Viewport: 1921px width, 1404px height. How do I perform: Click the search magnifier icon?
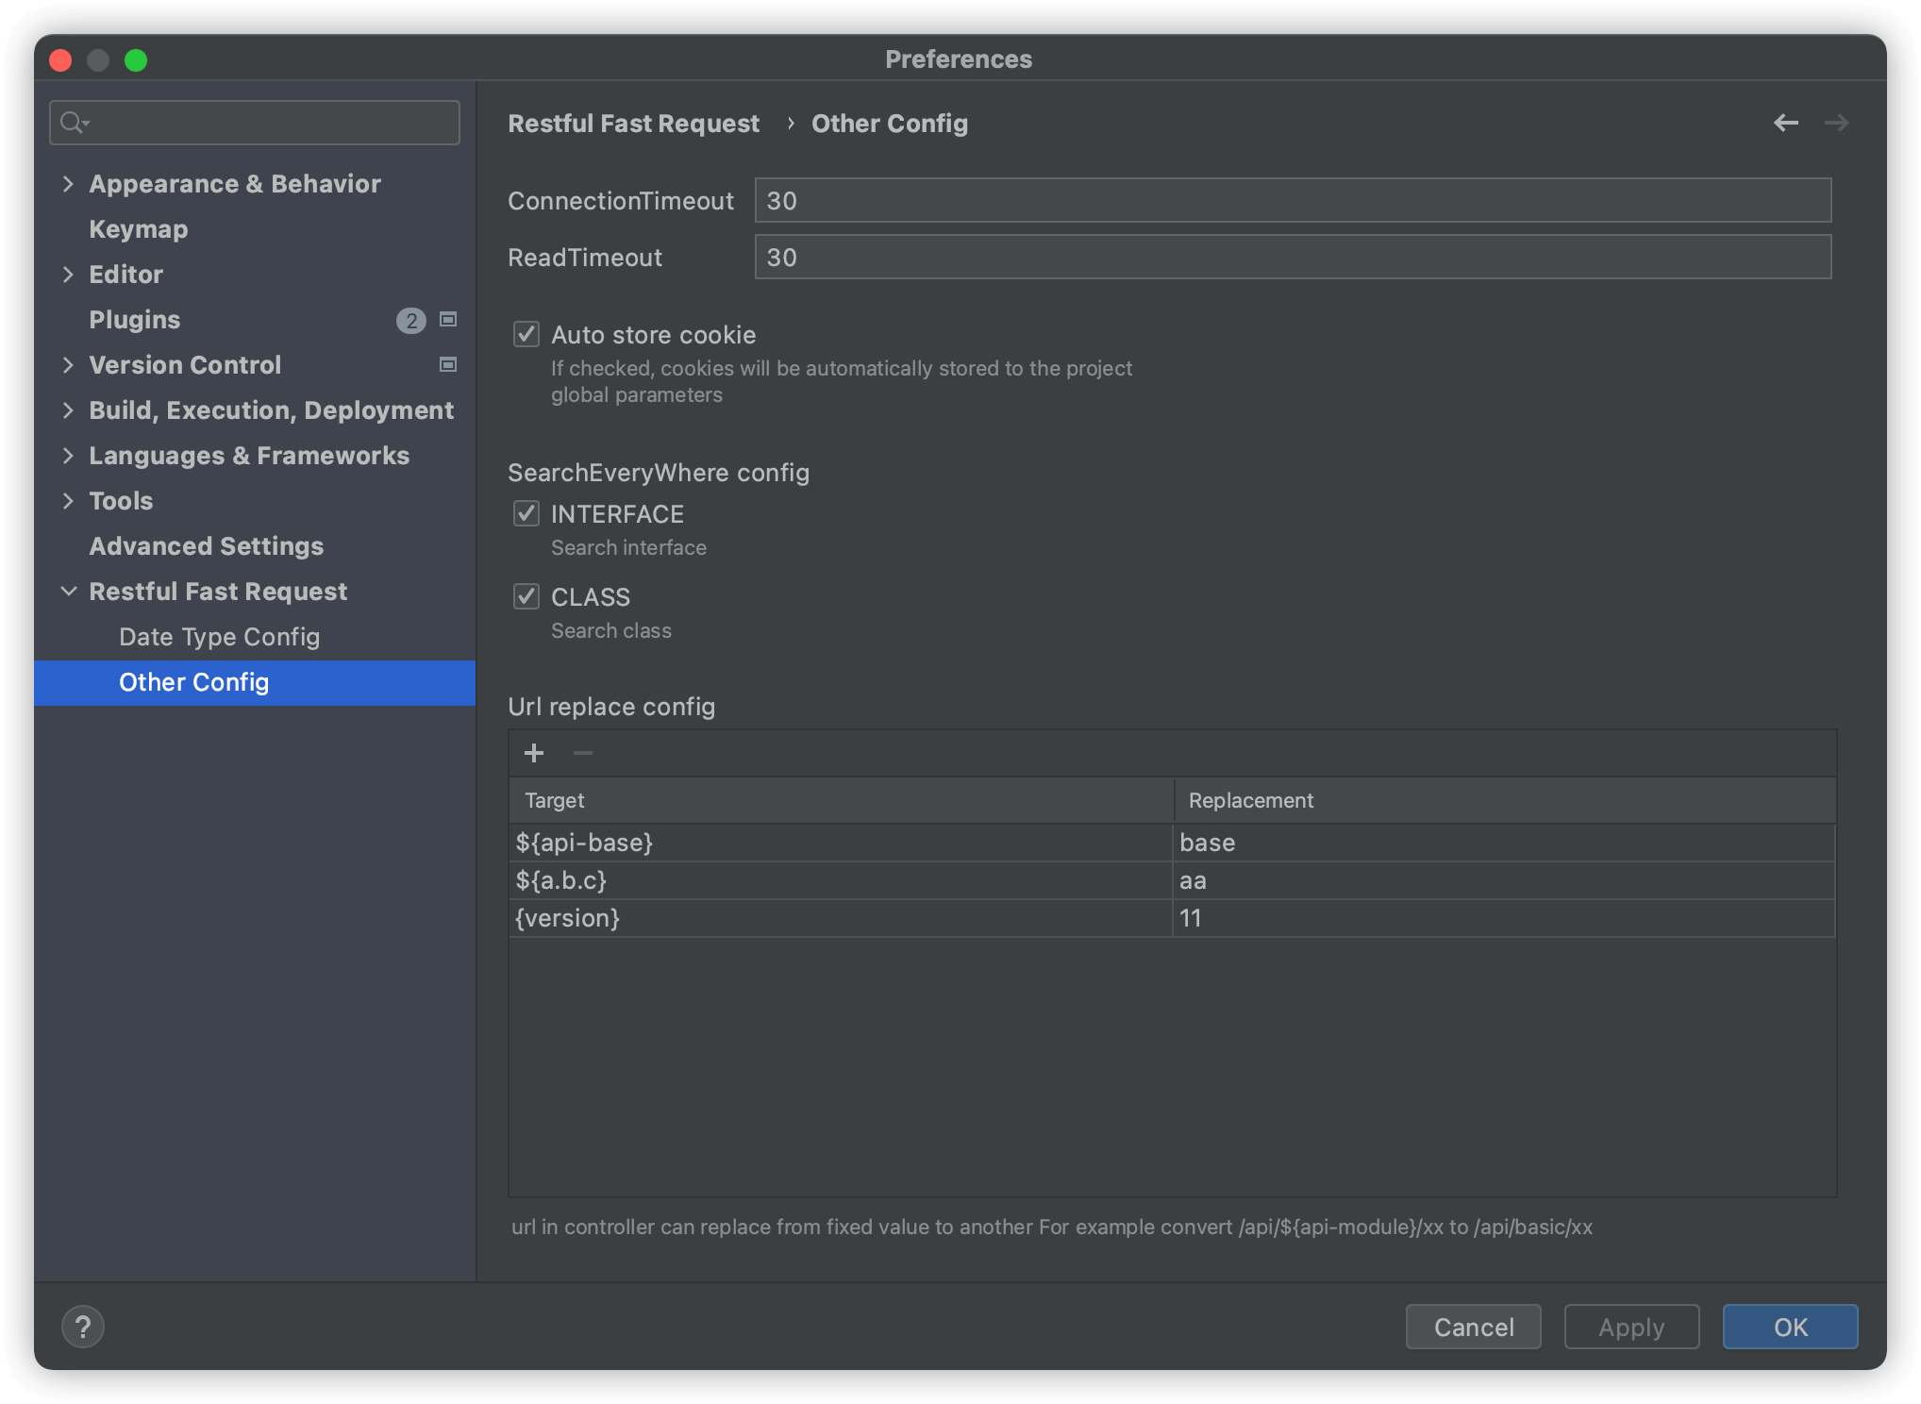coord(73,123)
